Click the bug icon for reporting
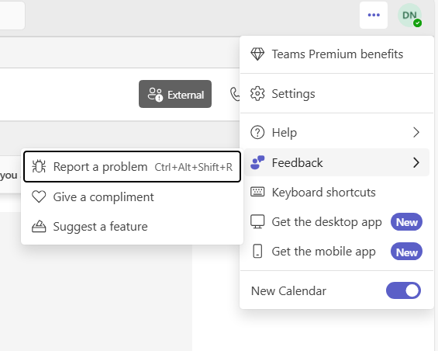The image size is (438, 351). click(x=39, y=166)
